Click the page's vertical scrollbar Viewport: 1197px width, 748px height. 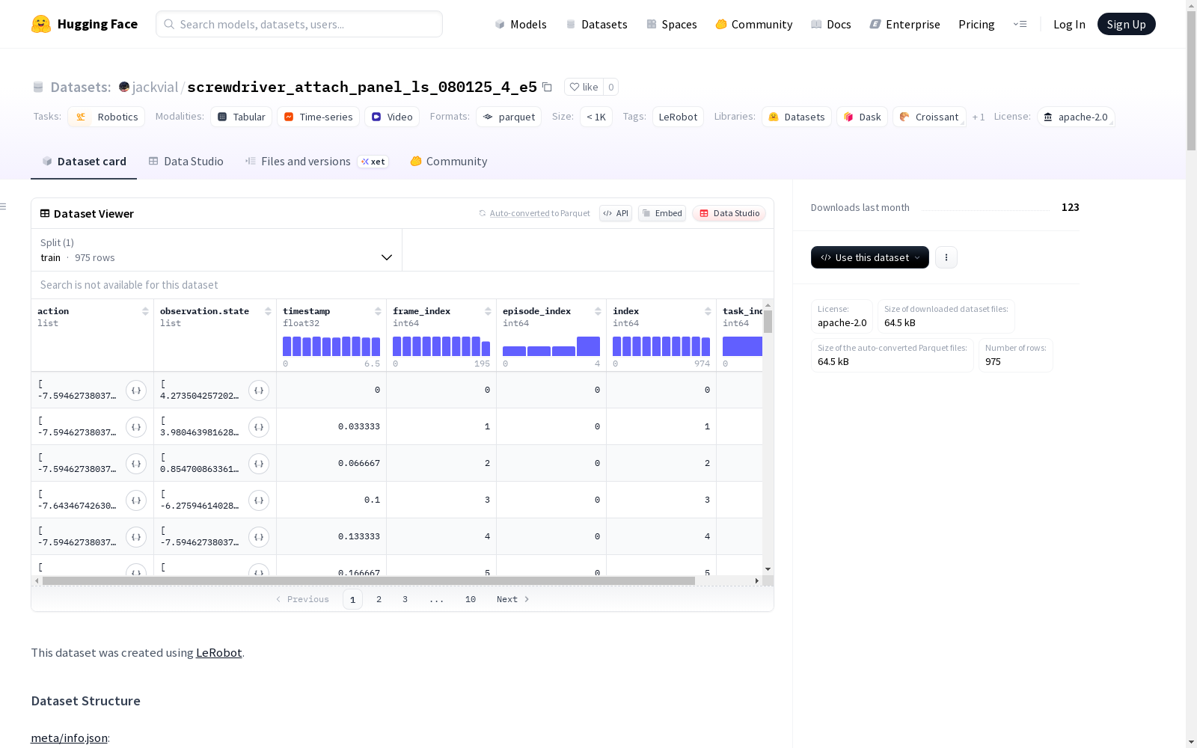(1191, 82)
